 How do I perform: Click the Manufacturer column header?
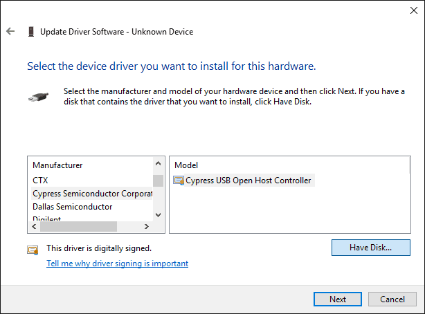point(57,165)
